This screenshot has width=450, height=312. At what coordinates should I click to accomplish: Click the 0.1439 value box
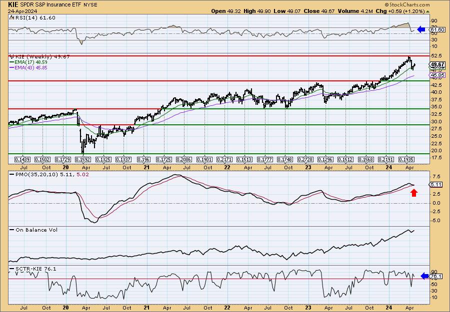(x=22, y=159)
